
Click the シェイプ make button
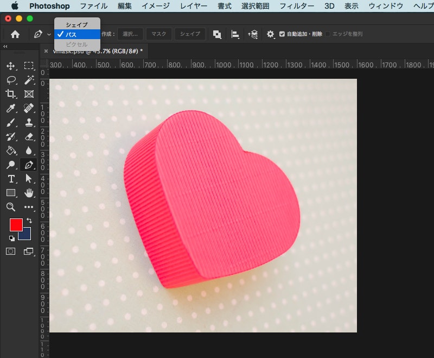point(190,34)
